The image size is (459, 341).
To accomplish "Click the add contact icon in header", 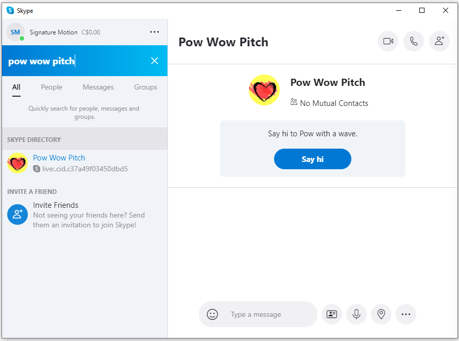I will pos(439,42).
